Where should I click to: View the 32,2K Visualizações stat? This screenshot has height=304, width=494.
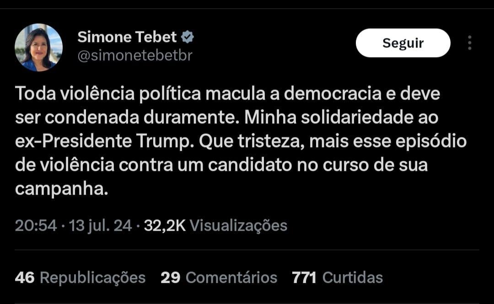click(215, 225)
